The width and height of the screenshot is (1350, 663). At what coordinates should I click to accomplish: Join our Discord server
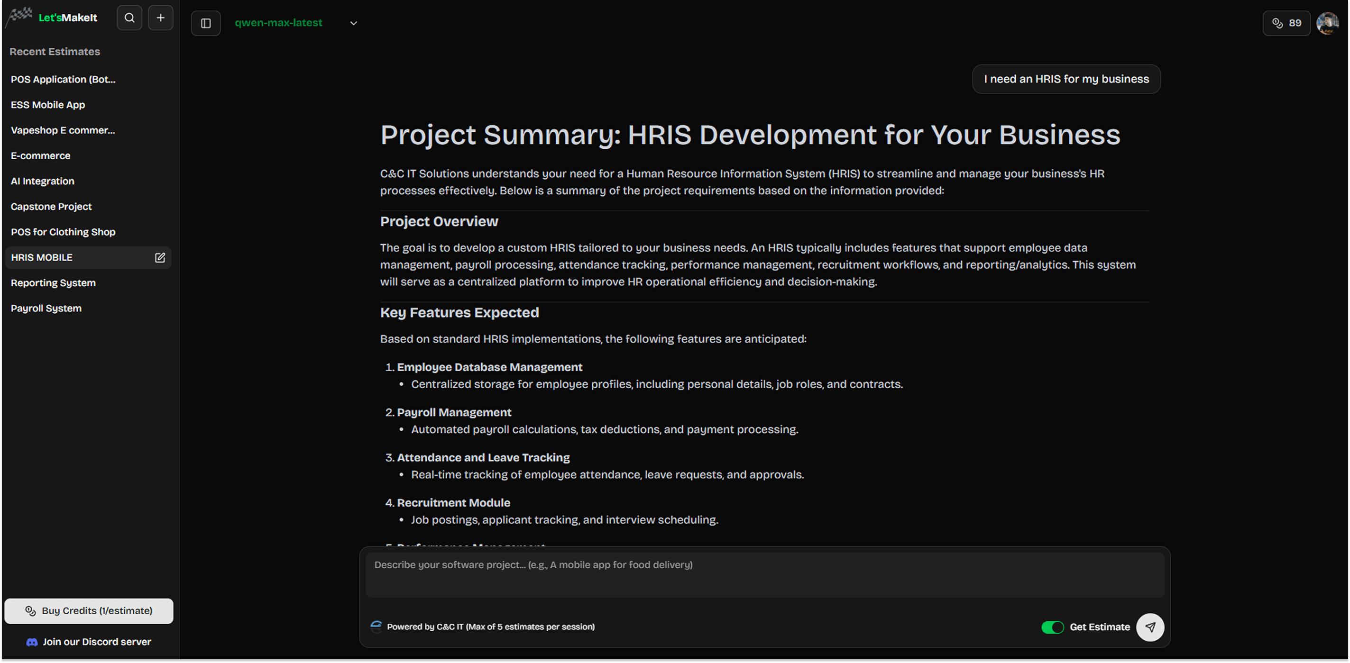click(x=96, y=642)
